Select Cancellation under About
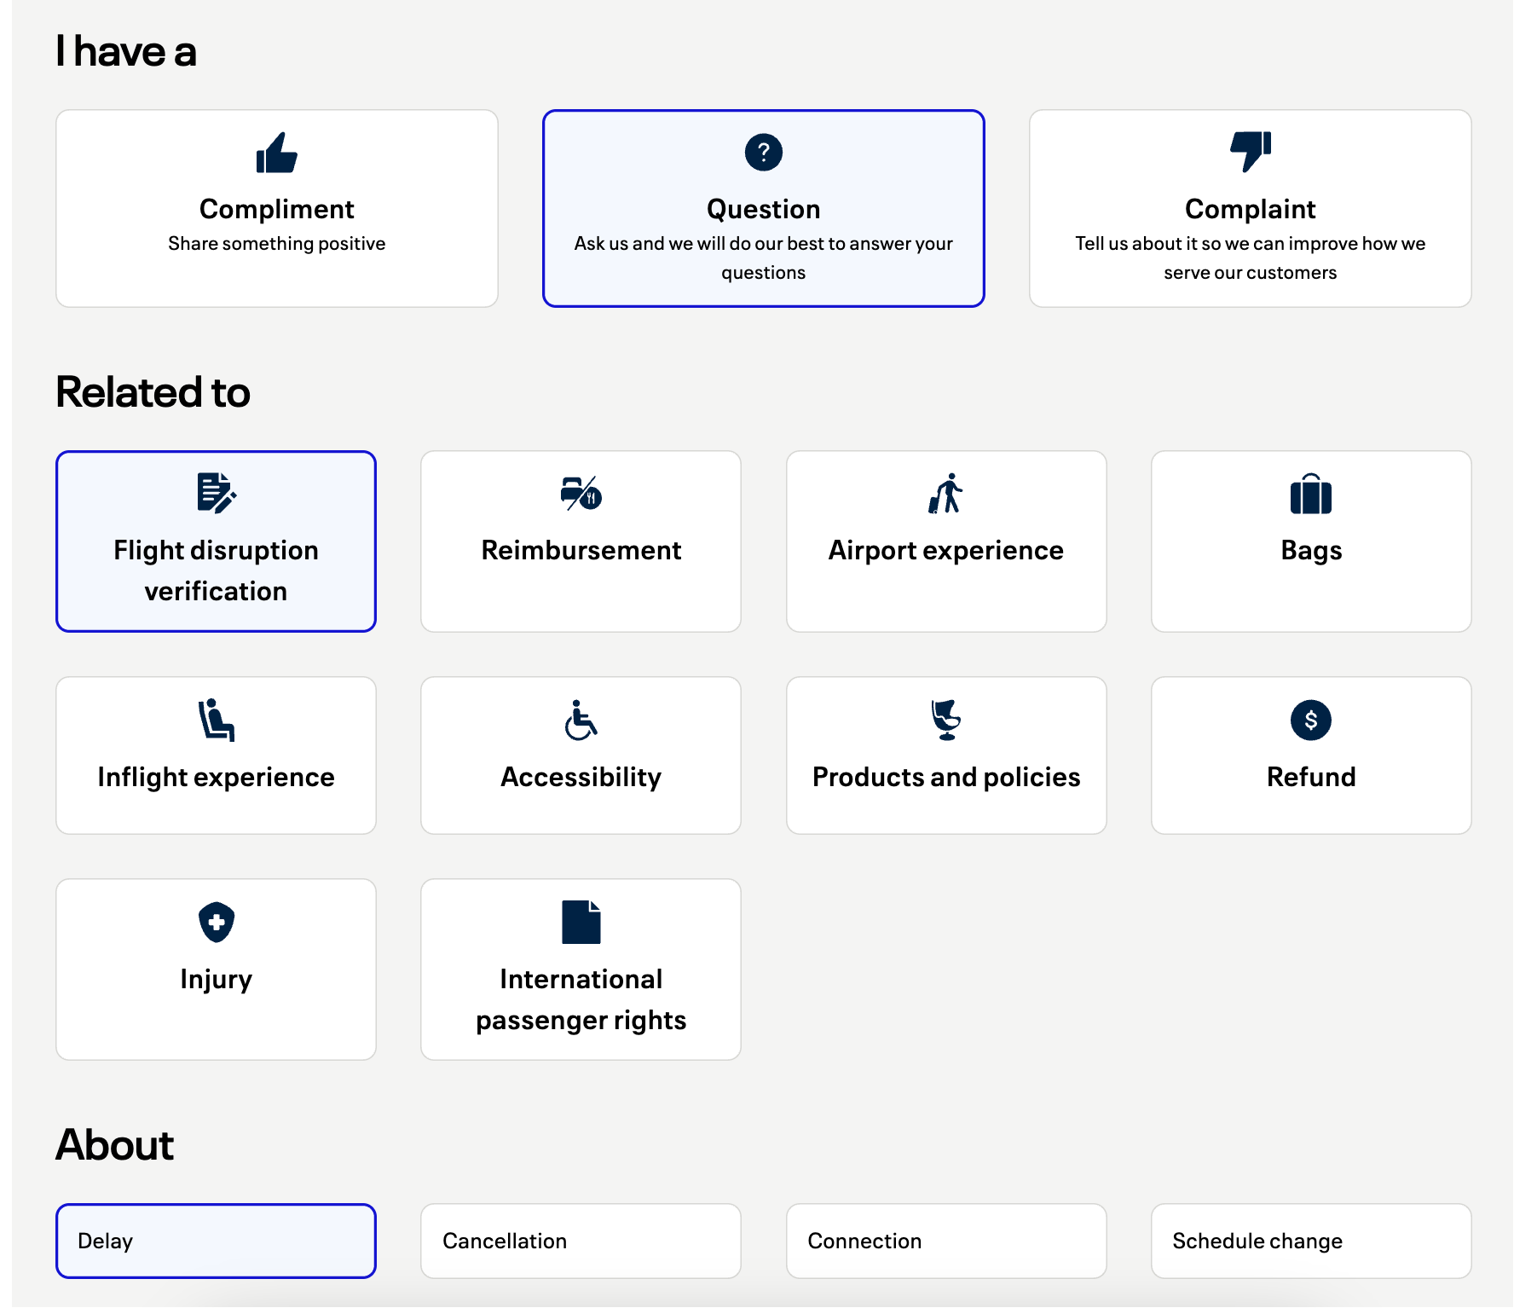Screen dimensions: 1514x1308 (581, 1241)
